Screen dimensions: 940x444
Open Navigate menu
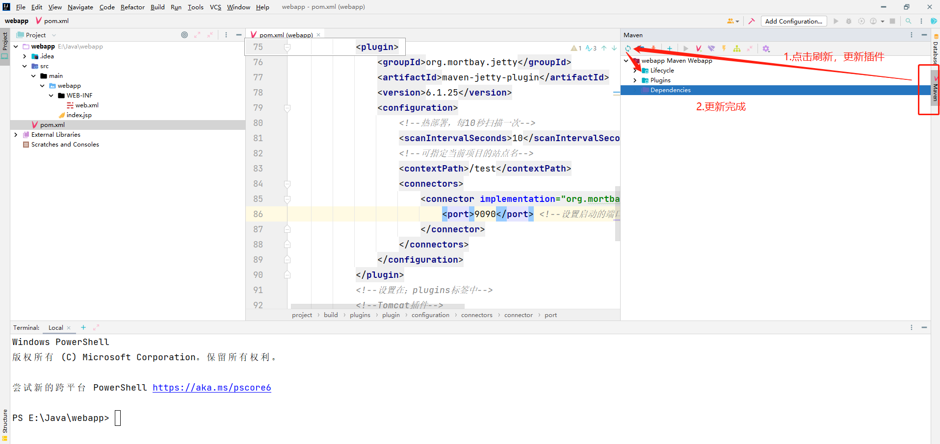(x=80, y=7)
